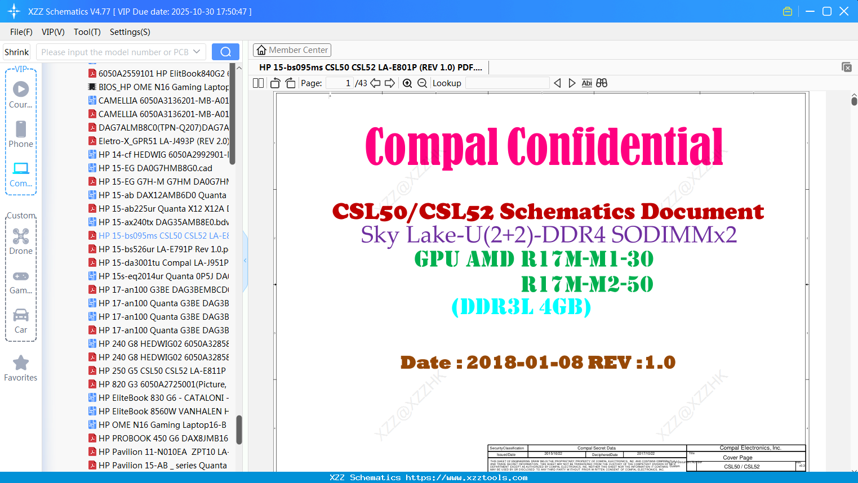Open 6050A2559101 HP ElitBook840G2 file
The height and width of the screenshot is (483, 858).
[x=159, y=73]
